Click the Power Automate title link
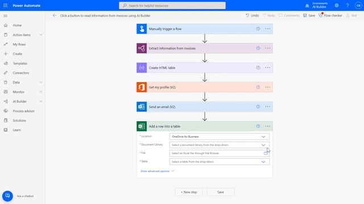 tap(27, 6)
